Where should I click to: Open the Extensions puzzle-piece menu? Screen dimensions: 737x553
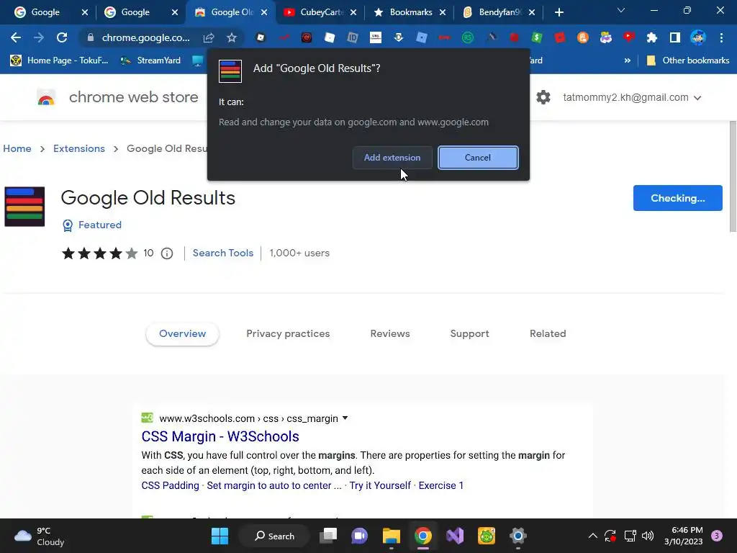(651, 37)
